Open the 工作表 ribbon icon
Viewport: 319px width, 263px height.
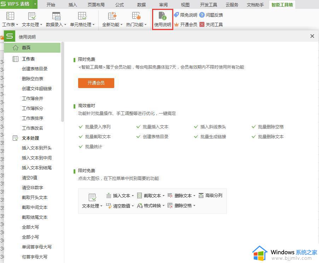[x=10, y=16]
